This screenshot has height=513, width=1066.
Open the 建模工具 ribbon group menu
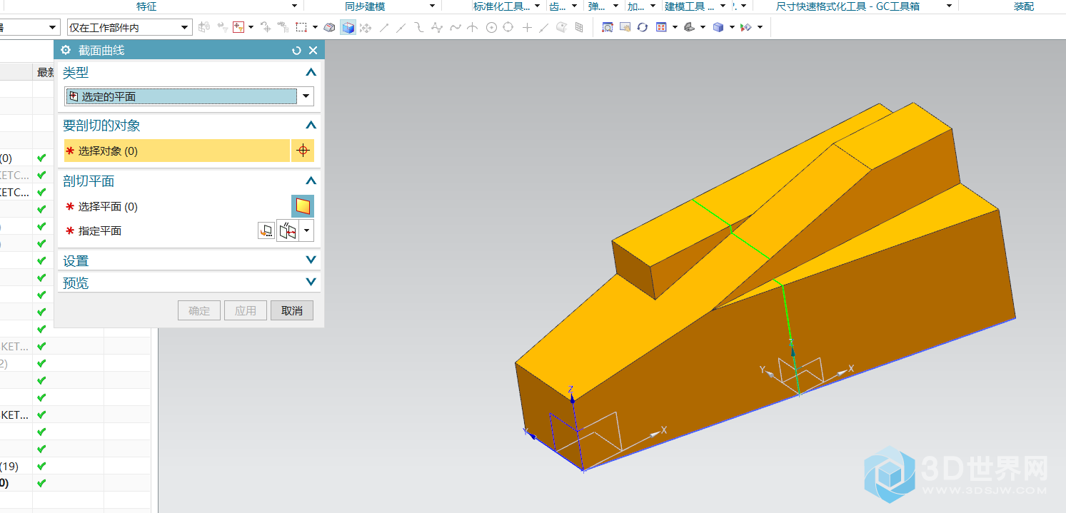(x=723, y=6)
